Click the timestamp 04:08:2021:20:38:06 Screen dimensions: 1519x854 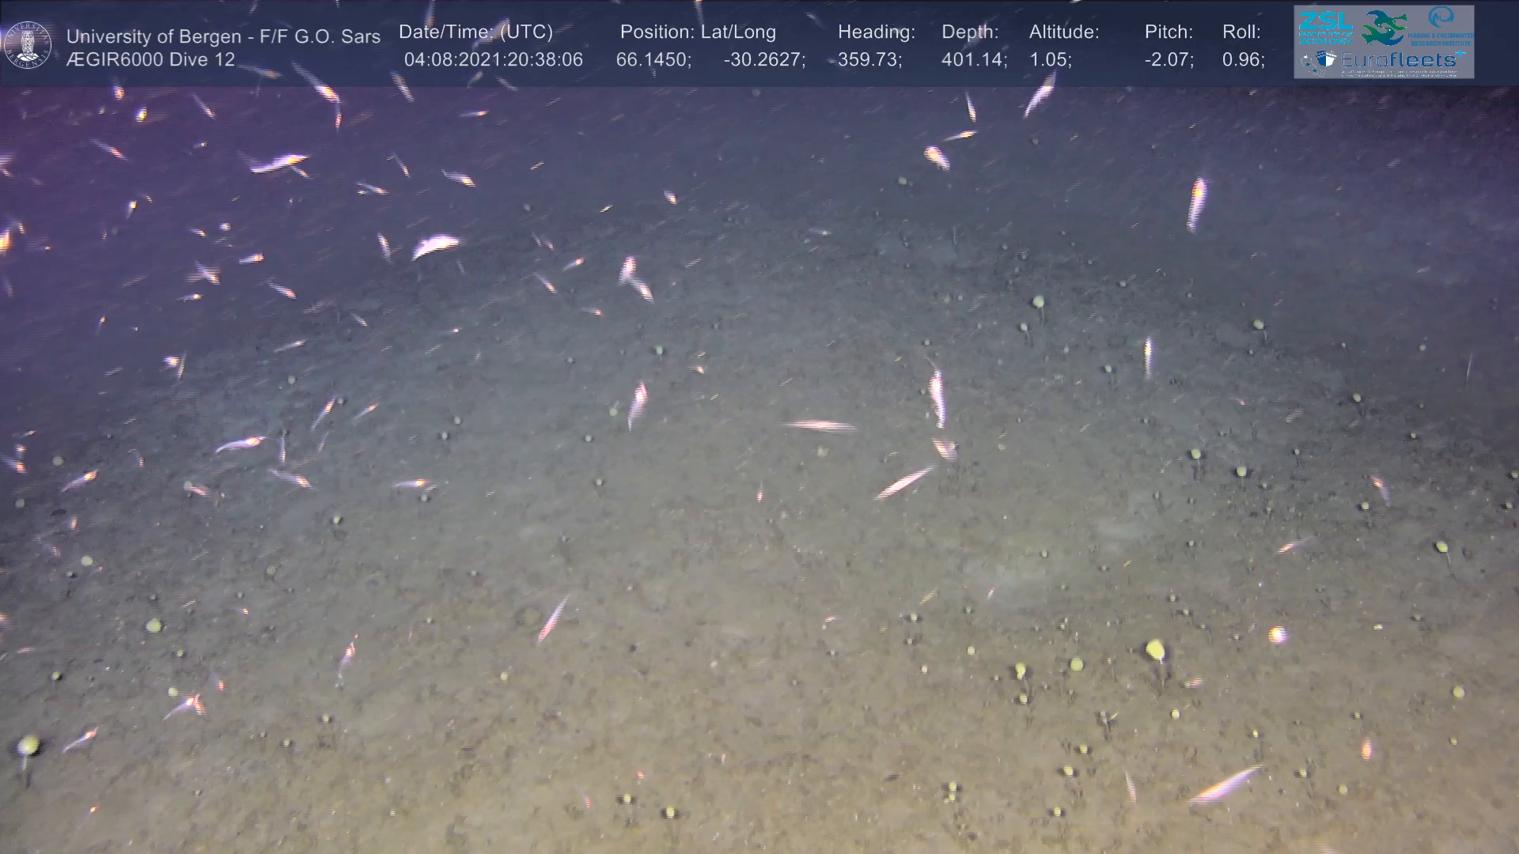493,60
